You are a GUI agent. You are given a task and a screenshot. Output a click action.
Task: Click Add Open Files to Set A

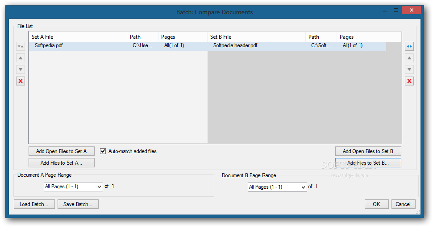coord(61,151)
